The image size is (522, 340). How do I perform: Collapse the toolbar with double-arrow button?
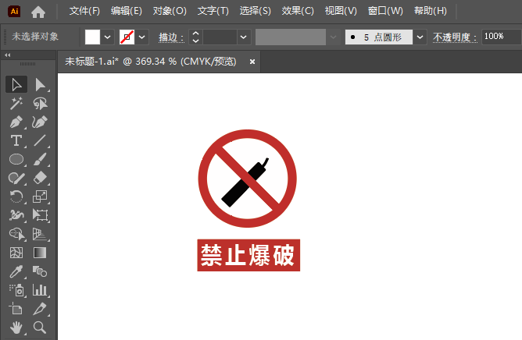[7, 55]
